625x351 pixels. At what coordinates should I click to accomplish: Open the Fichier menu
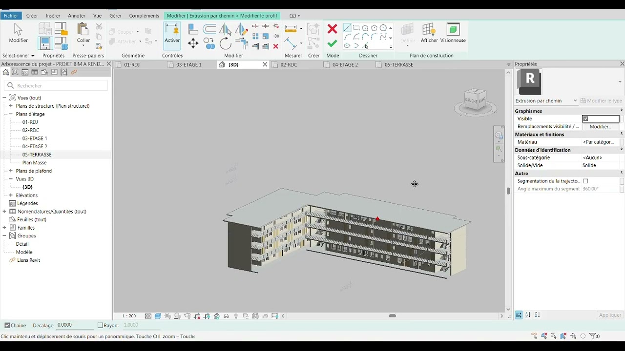click(x=11, y=16)
